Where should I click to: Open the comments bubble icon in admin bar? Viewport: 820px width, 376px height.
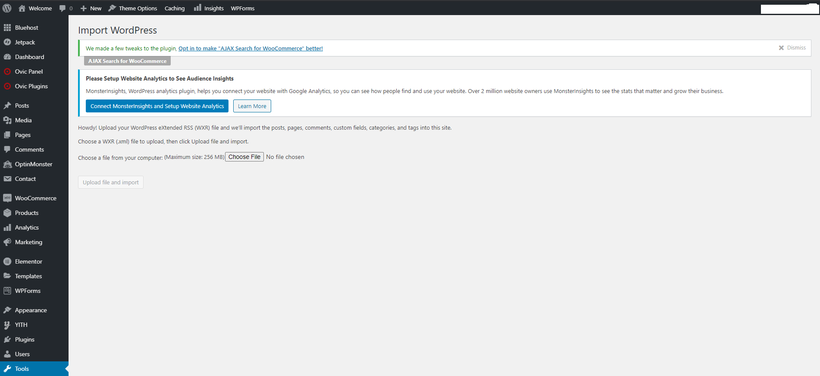[63, 8]
